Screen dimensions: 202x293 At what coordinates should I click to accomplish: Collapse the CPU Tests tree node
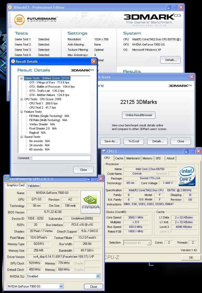coord(22,99)
